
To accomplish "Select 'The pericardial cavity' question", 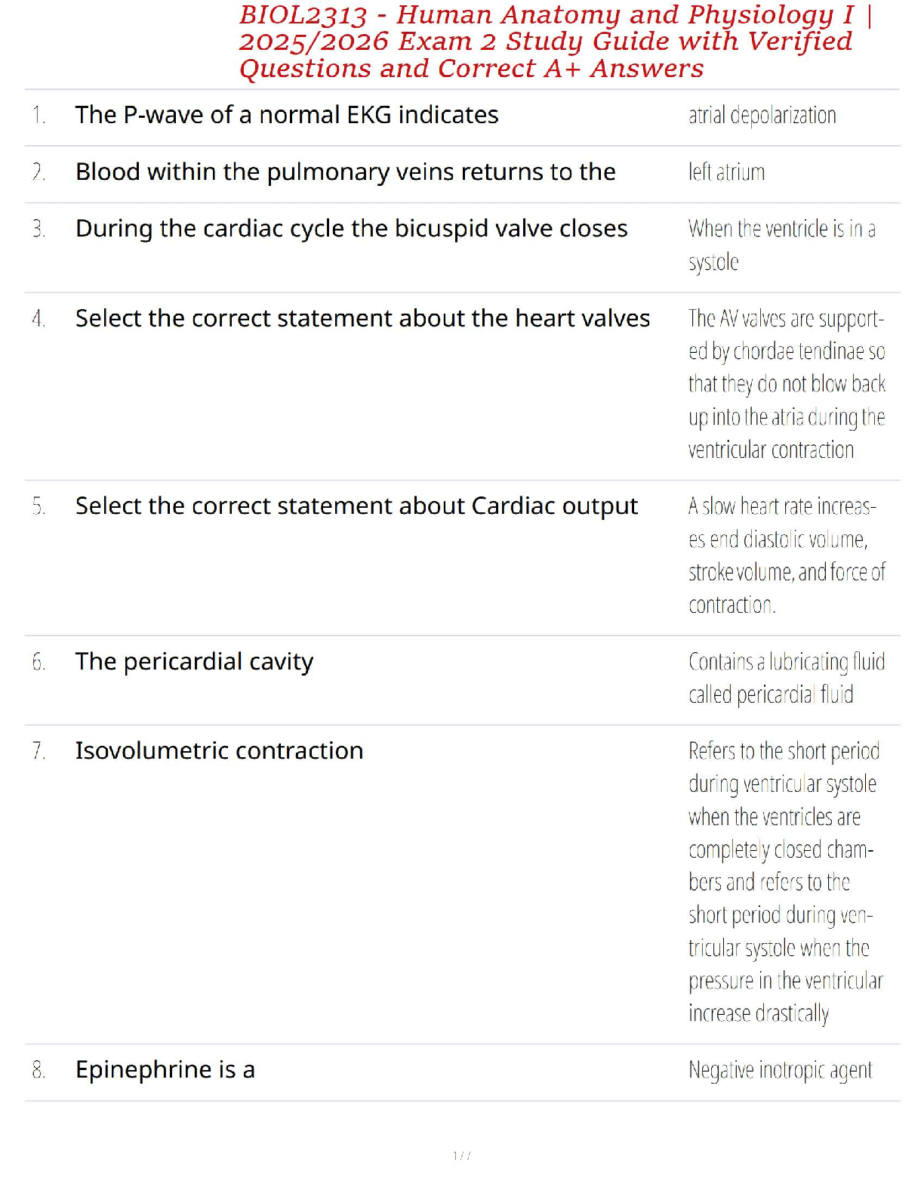I will pyautogui.click(x=194, y=662).
